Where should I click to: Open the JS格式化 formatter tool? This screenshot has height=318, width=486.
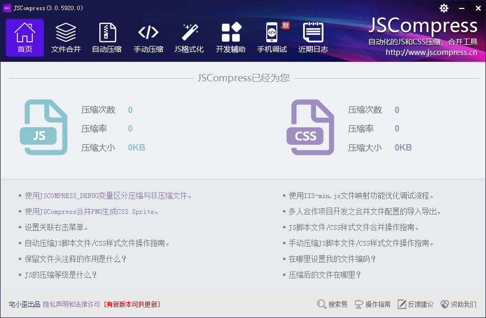[189, 38]
